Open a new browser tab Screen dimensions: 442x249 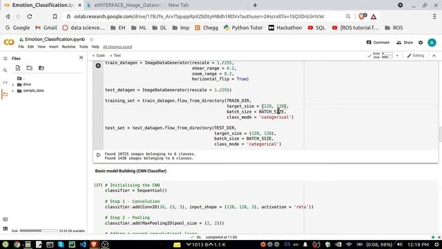point(255,5)
